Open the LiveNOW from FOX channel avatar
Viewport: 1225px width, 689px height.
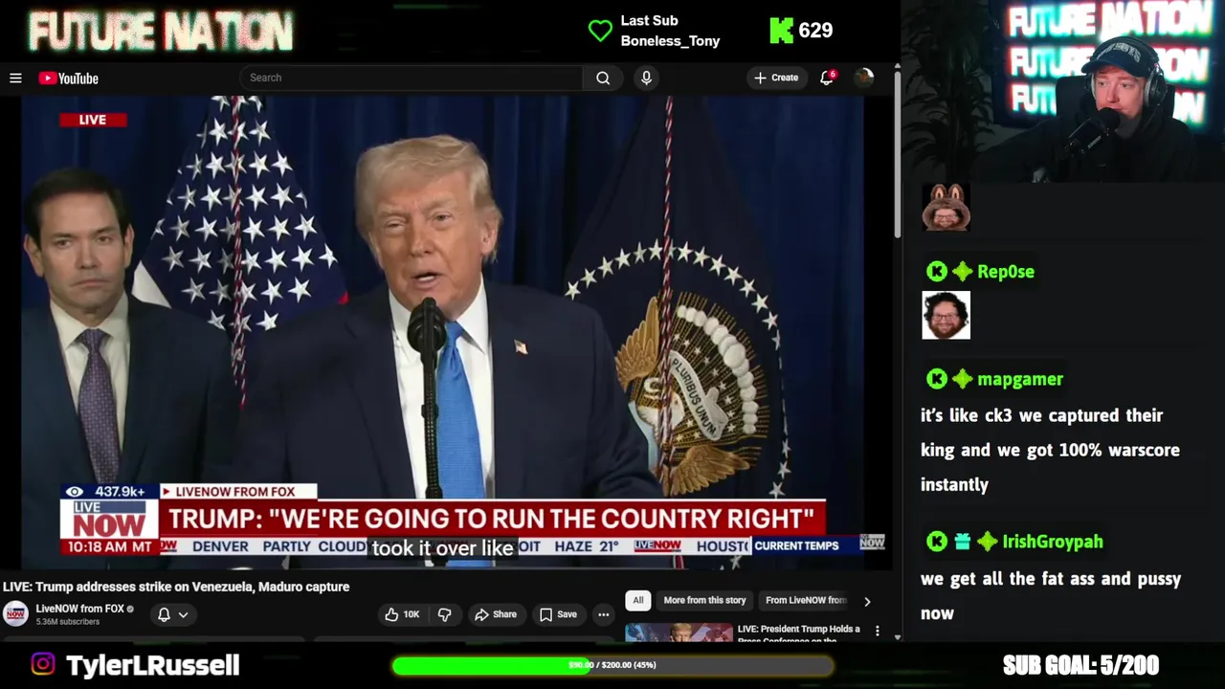[x=15, y=613]
